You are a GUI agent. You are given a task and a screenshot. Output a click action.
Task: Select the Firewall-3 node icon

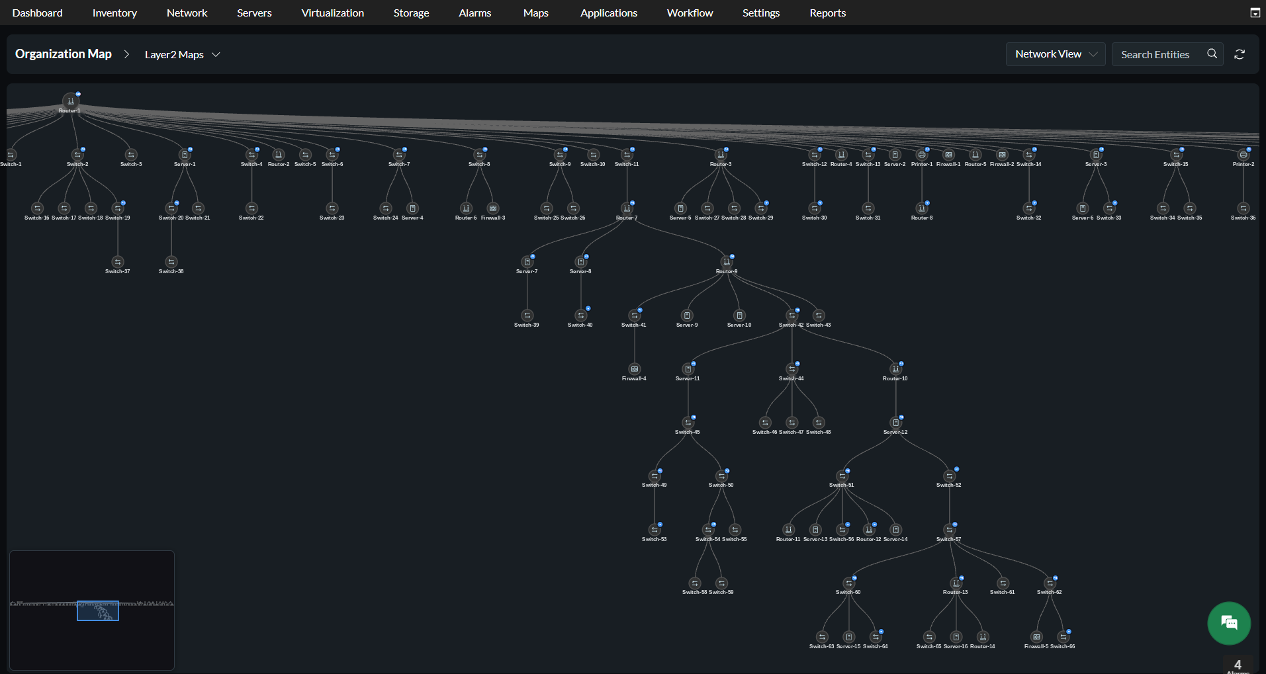point(493,208)
